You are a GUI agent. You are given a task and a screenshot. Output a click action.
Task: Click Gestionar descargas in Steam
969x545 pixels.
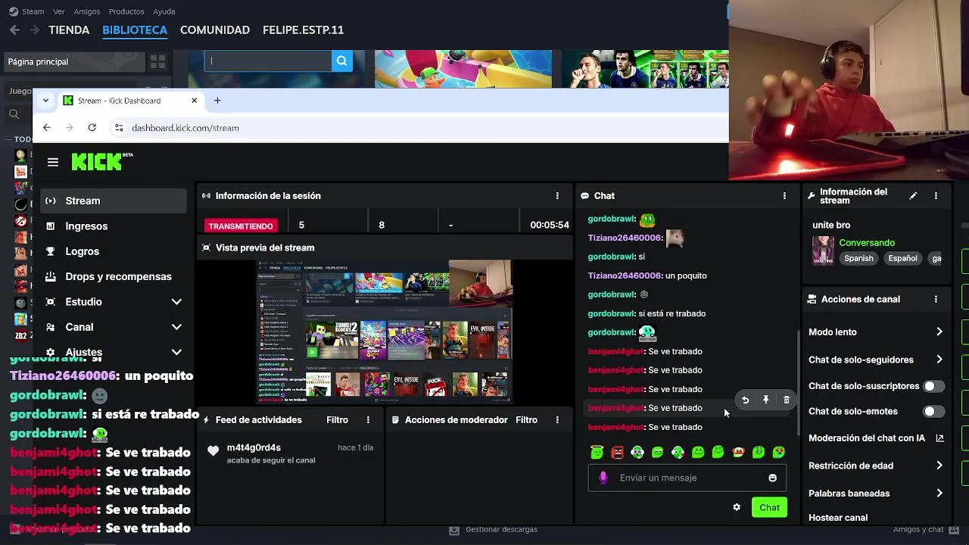(x=494, y=529)
